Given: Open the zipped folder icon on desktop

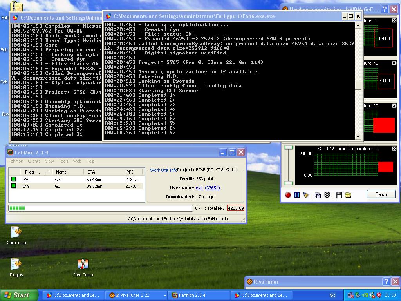Looking at the screenshot, I should click(x=16, y=6).
